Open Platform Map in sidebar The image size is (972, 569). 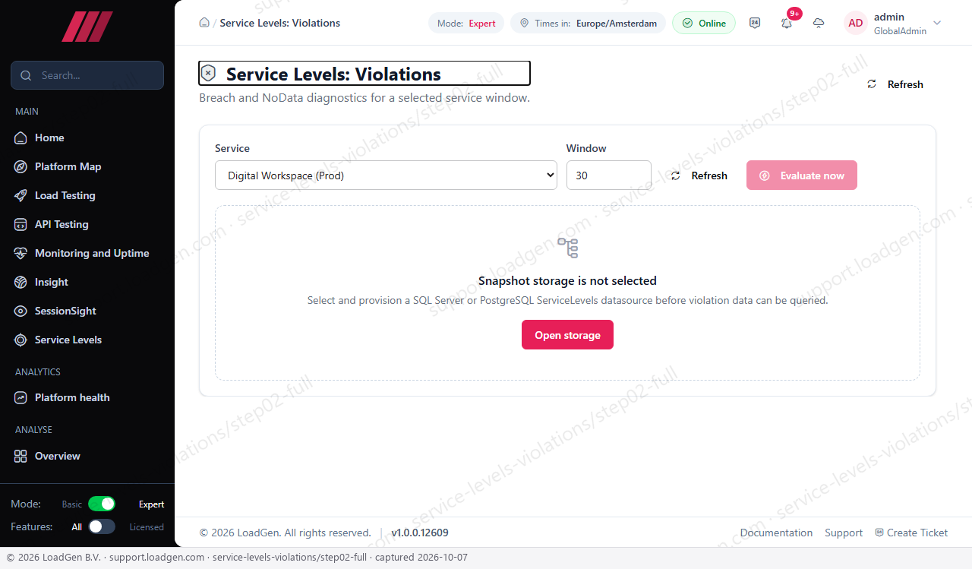tap(87, 166)
